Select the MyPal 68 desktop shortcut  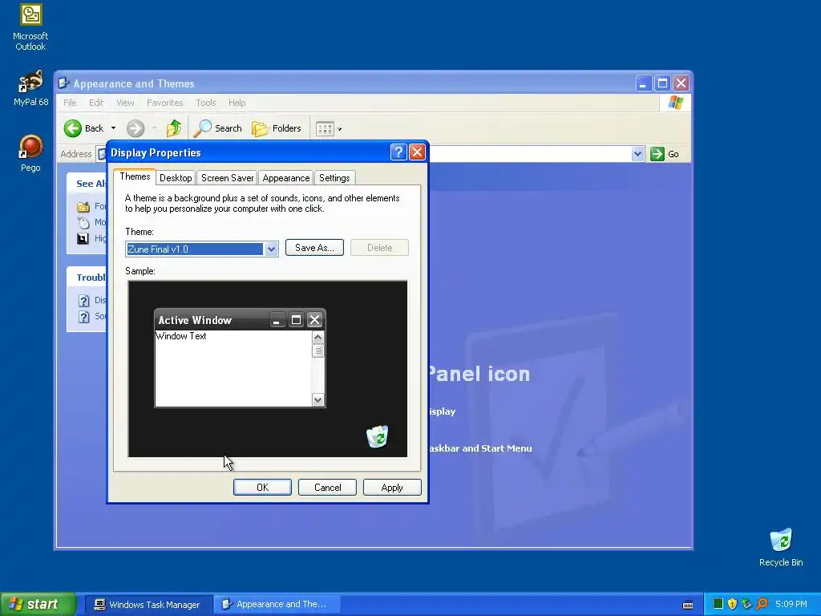[30, 88]
